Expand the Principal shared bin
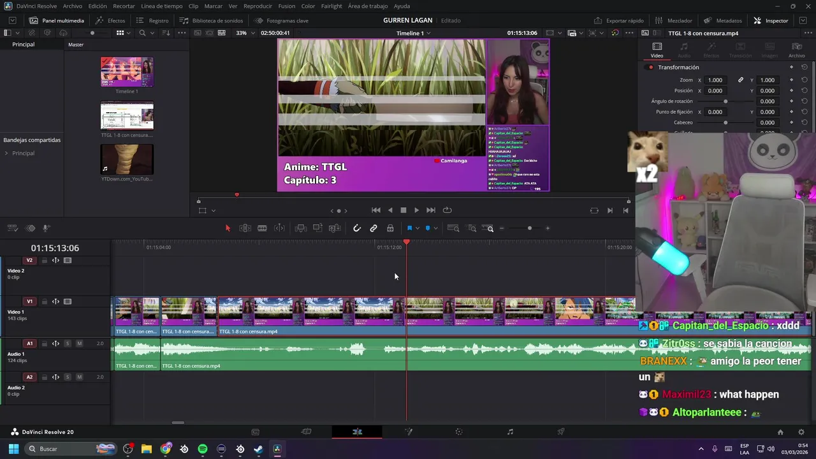Screen dimensions: 816x459 (x=6, y=153)
